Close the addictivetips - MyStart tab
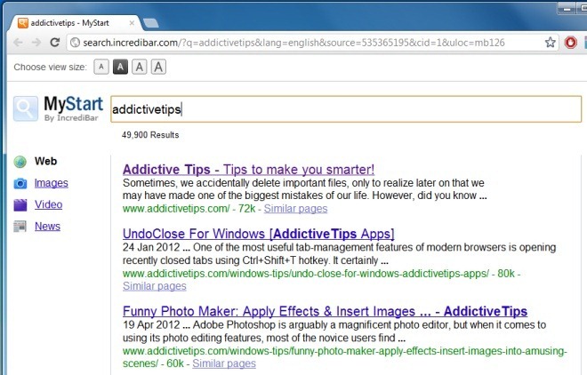This screenshot has width=587, height=375. (x=132, y=23)
